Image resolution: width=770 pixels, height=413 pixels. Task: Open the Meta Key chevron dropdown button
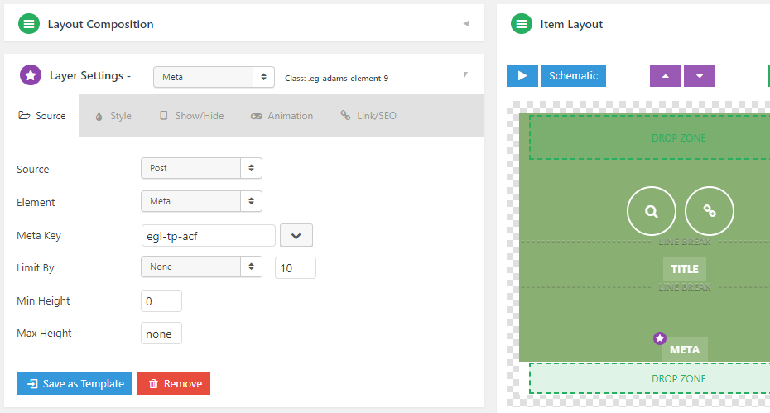pyautogui.click(x=296, y=236)
